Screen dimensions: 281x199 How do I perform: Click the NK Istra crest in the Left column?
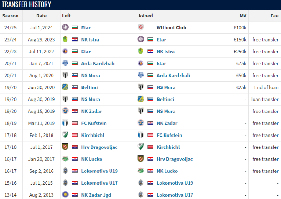pos(65,39)
